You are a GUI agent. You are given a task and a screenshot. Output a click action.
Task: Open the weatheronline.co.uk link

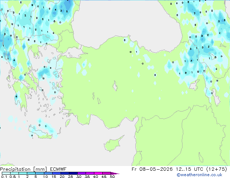click(200, 175)
